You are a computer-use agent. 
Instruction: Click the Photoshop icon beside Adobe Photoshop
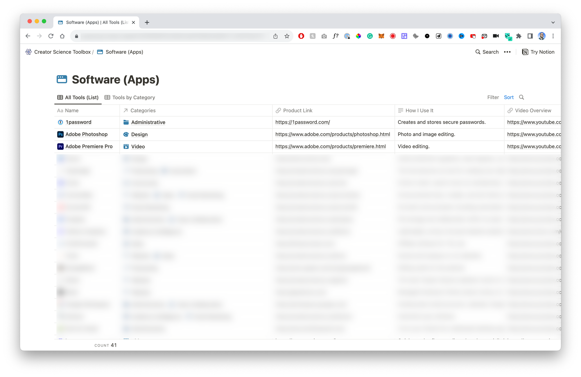pyautogui.click(x=60, y=134)
